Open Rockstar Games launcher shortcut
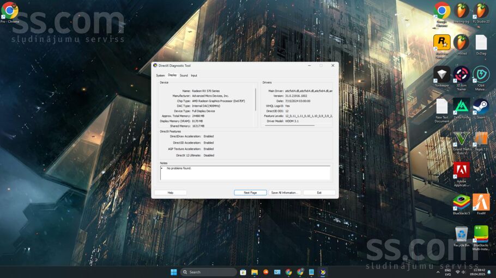Viewport: 496px width, 278px height. [442, 46]
